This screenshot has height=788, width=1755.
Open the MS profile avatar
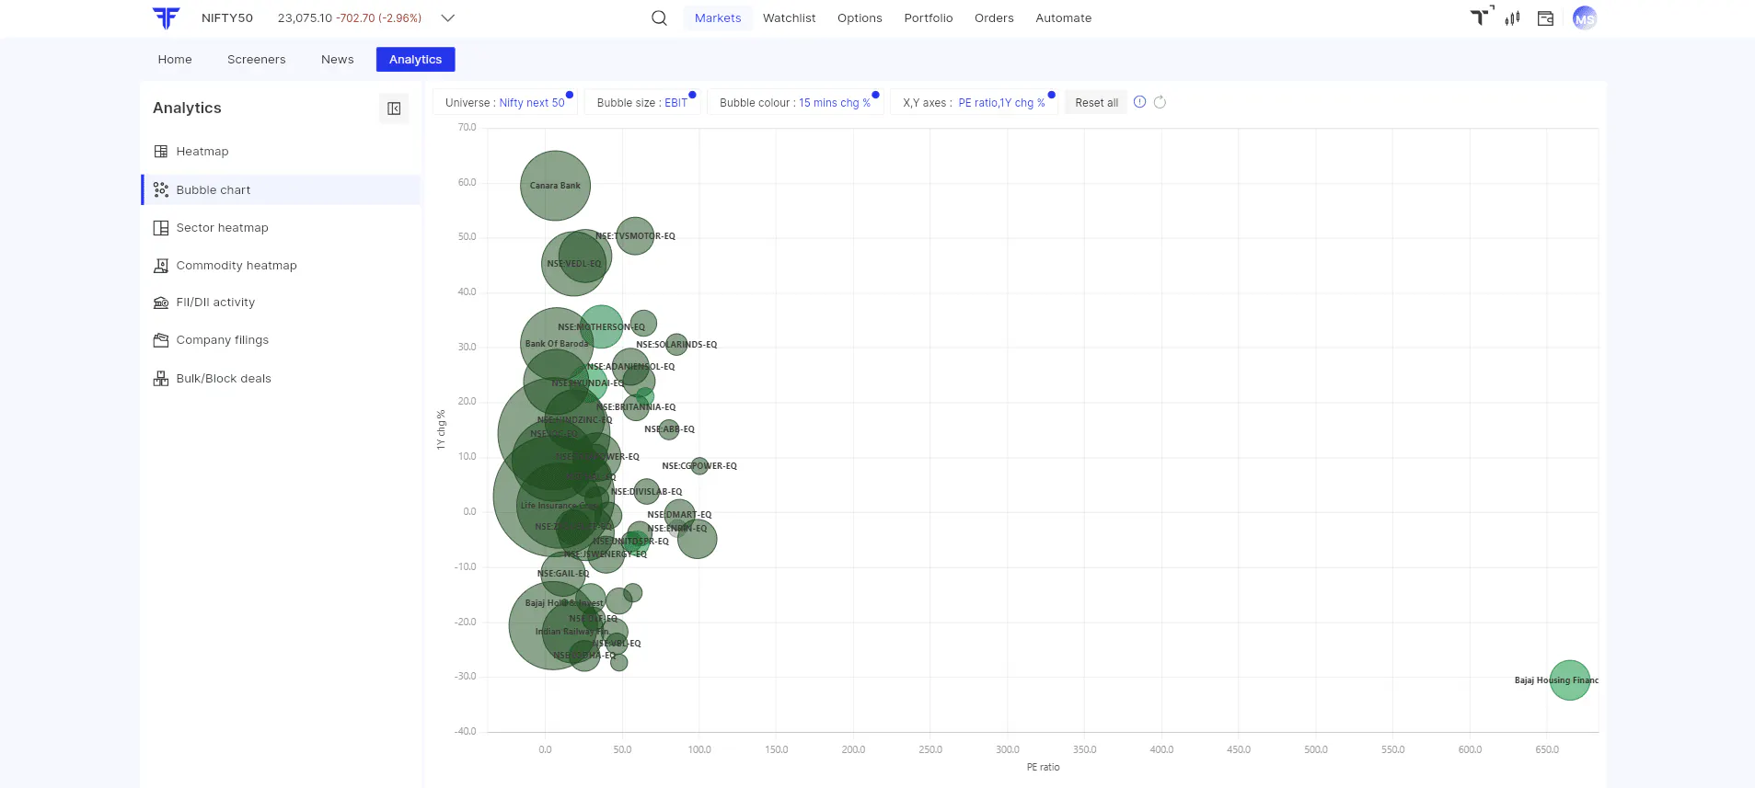[1584, 18]
